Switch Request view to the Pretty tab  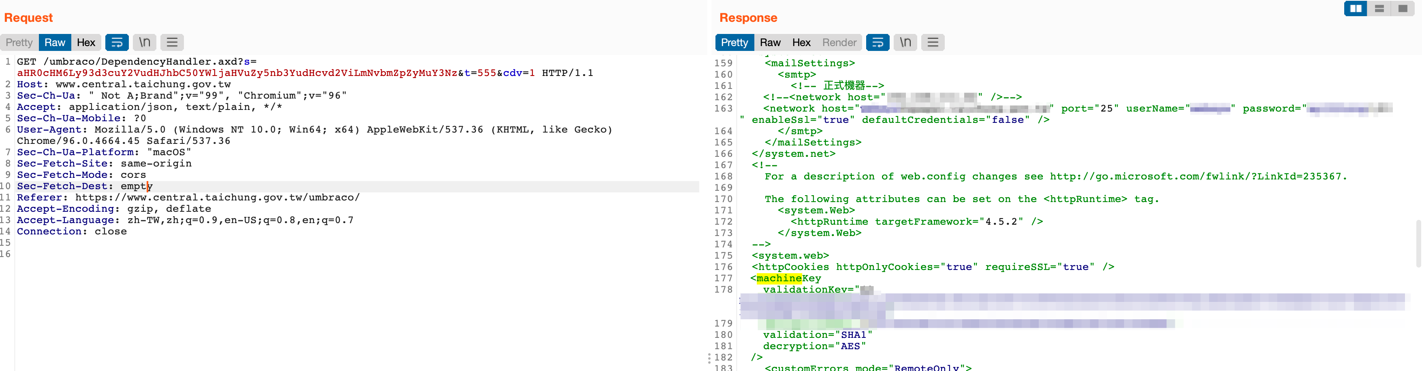pyautogui.click(x=19, y=42)
